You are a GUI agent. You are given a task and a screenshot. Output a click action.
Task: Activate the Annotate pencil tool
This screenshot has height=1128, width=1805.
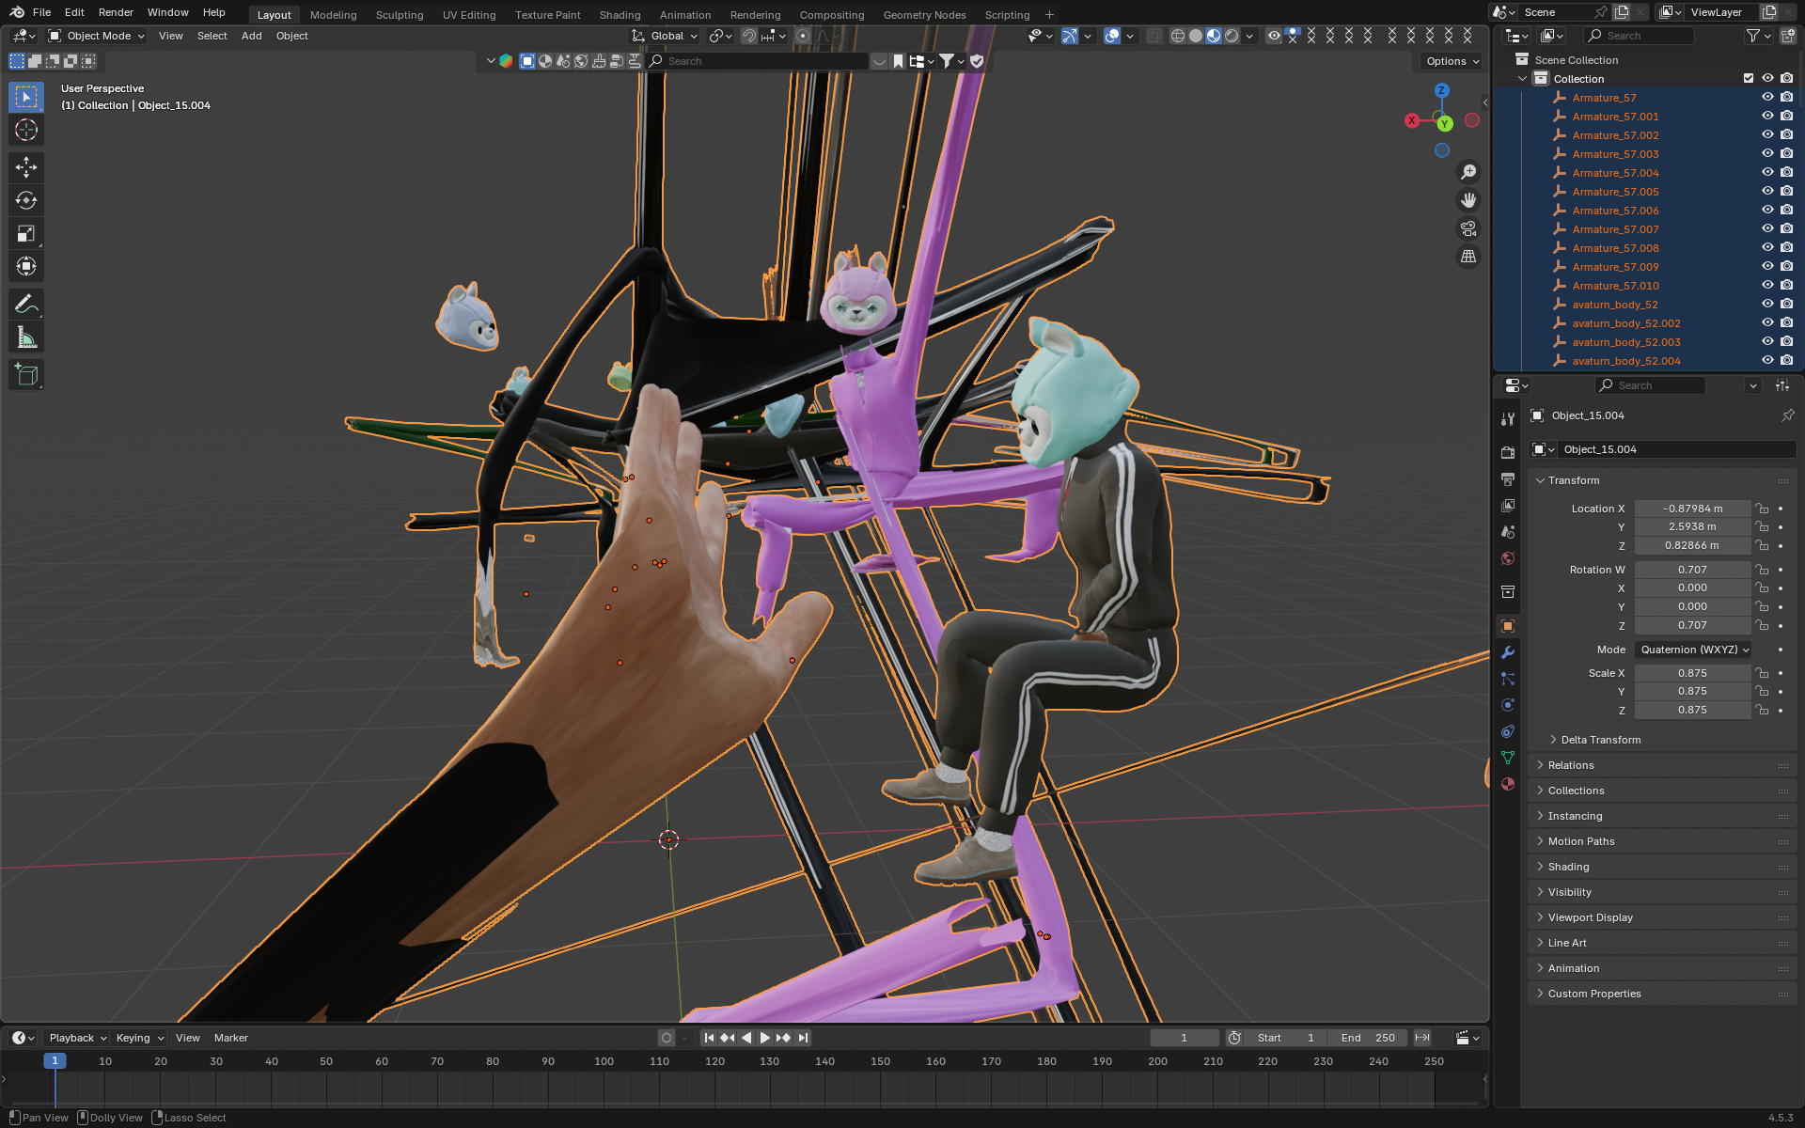(x=25, y=304)
